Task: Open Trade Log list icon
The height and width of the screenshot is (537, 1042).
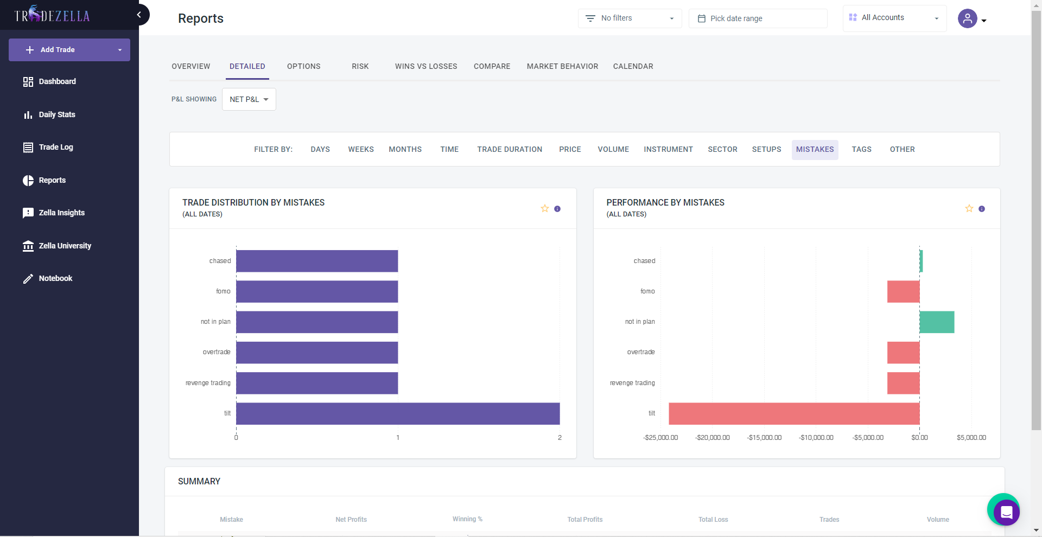Action: pyautogui.click(x=28, y=148)
